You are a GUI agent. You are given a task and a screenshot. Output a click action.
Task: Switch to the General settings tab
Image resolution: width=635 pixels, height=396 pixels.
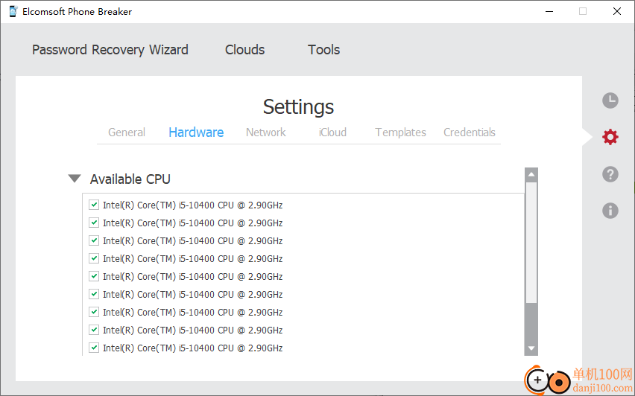coord(127,132)
